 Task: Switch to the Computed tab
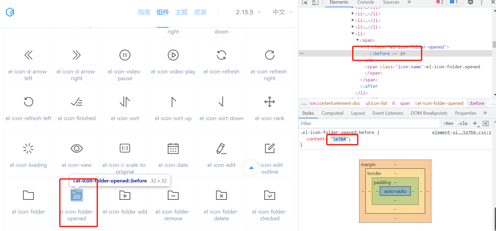point(332,113)
